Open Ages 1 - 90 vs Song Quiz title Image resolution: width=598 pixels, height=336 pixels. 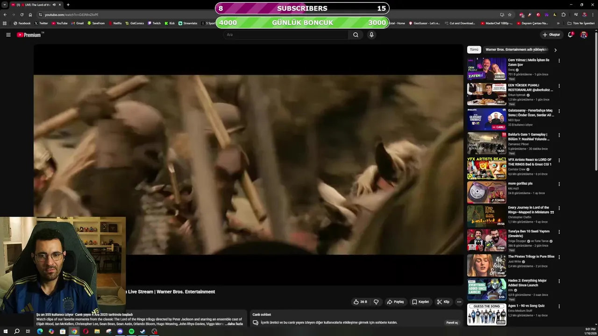pyautogui.click(x=526, y=306)
